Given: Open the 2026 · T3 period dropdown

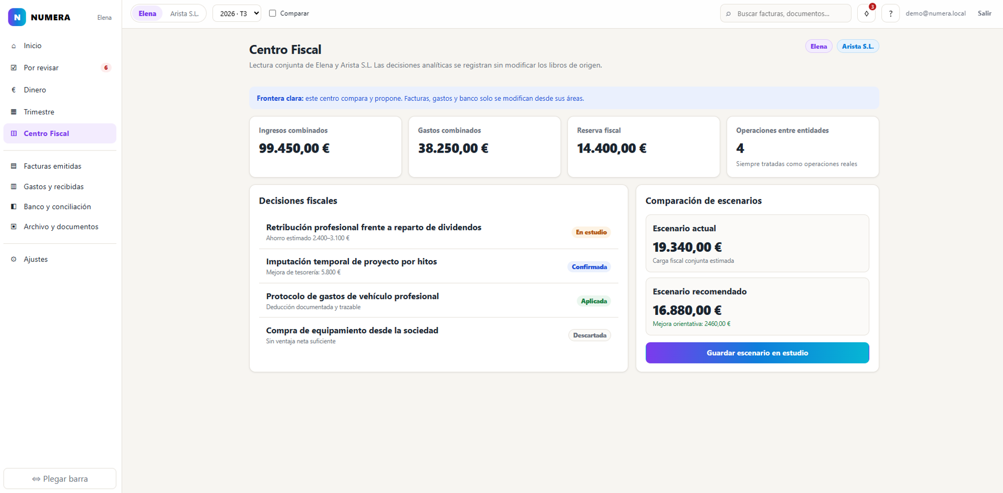Looking at the screenshot, I should point(237,14).
